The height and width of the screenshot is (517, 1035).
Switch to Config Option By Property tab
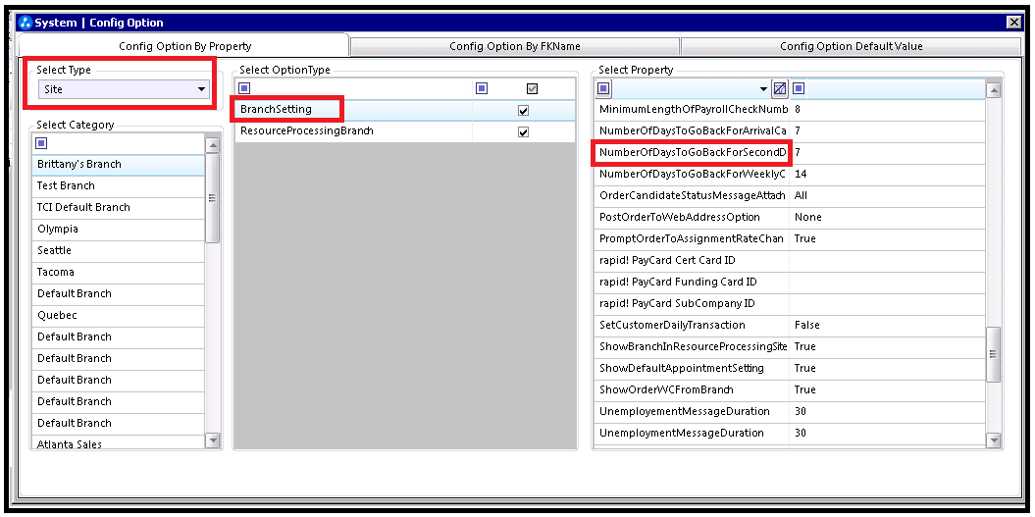tap(184, 46)
